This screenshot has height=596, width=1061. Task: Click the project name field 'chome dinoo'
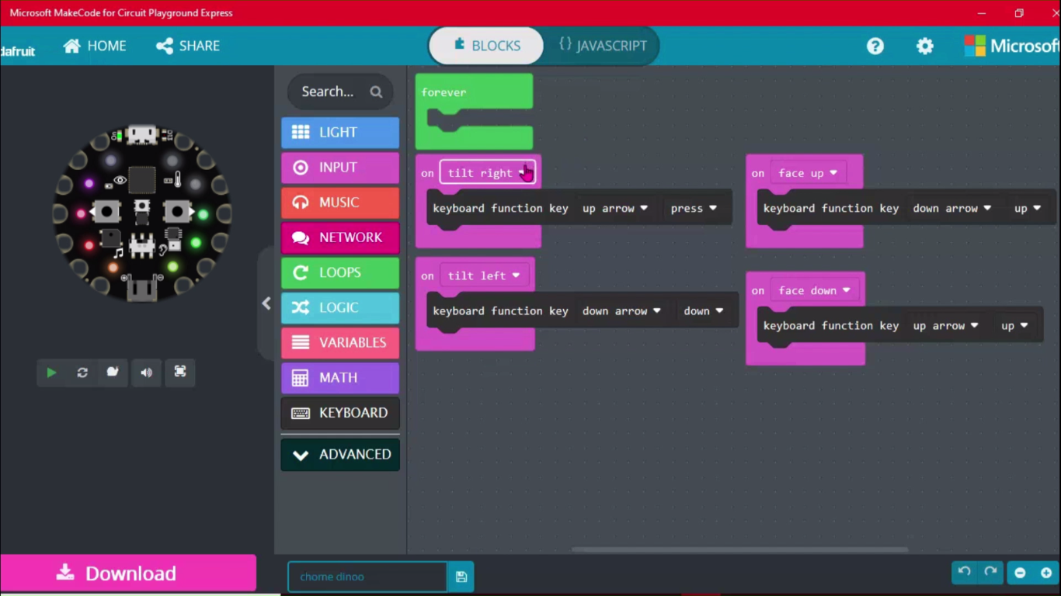[x=367, y=577]
